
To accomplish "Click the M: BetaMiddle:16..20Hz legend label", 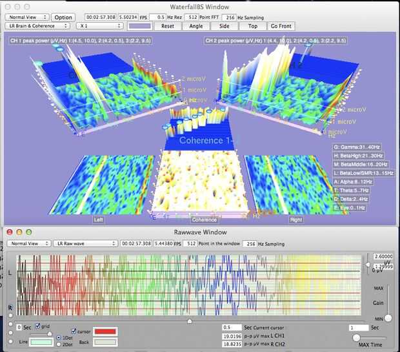I will 361,165.
